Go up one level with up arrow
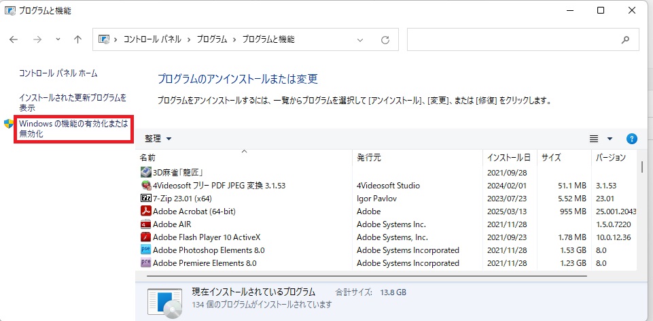 tap(77, 39)
